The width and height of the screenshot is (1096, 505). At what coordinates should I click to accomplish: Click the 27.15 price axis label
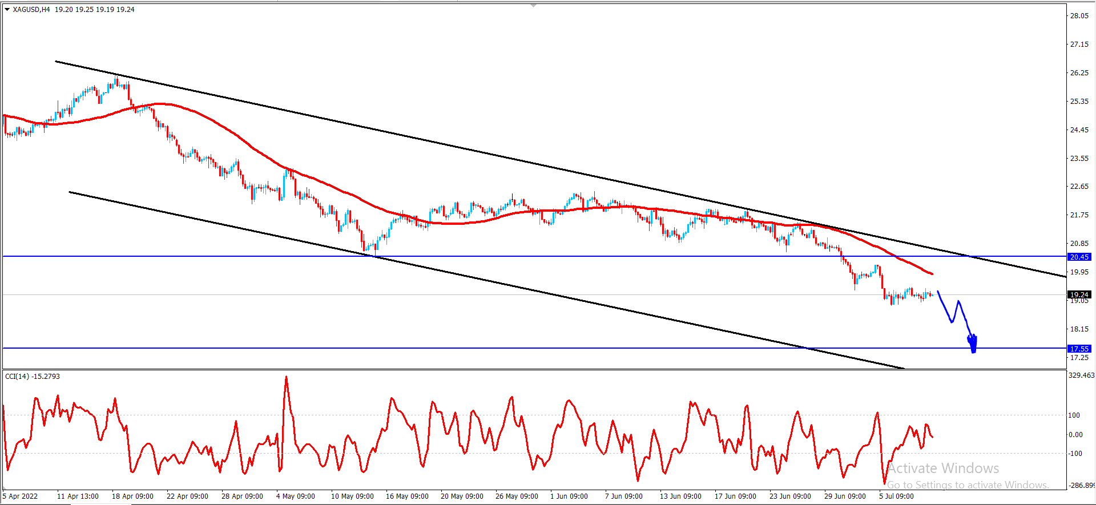1079,44
